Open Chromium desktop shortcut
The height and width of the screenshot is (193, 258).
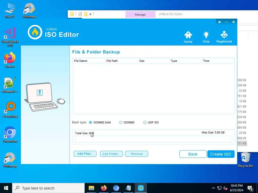10,135
